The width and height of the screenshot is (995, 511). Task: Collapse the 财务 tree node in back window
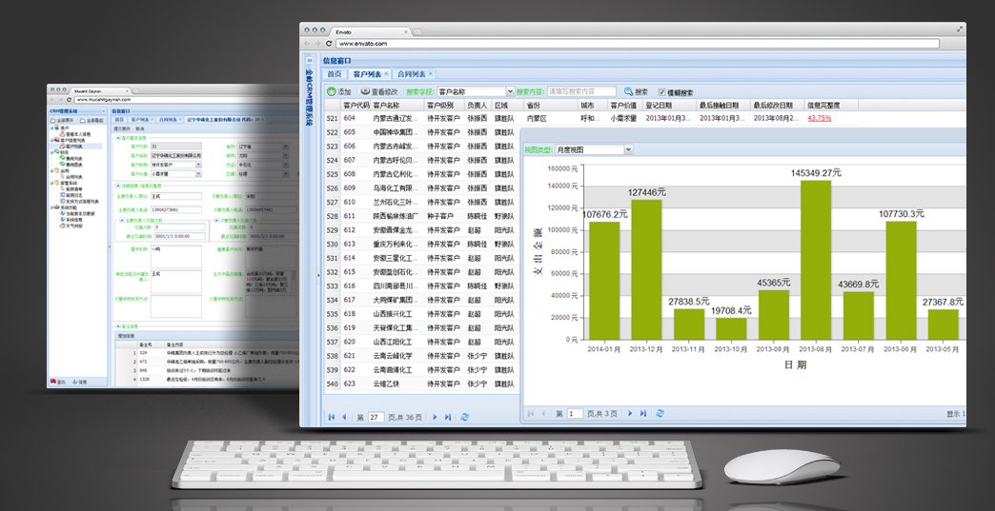pyautogui.click(x=51, y=152)
